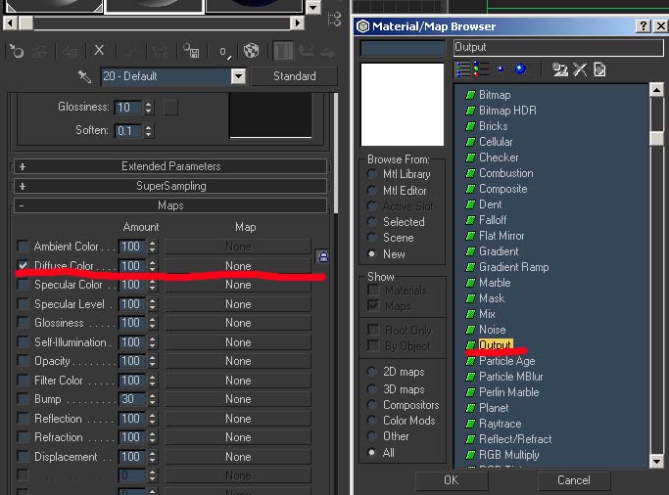Image resolution: width=669 pixels, height=495 pixels.
Task: Uncheck the Diffuse Color map checkbox
Action: [x=23, y=265]
